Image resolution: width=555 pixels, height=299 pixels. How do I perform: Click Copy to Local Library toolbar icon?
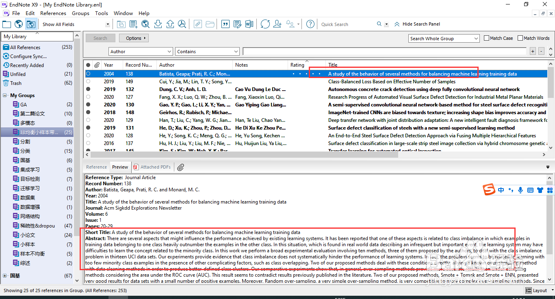pos(121,24)
